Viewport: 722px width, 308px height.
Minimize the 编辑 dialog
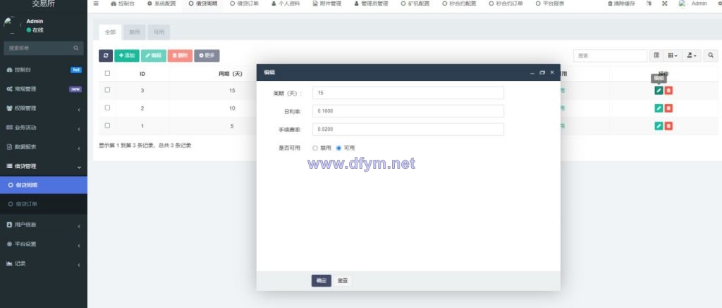pos(532,72)
